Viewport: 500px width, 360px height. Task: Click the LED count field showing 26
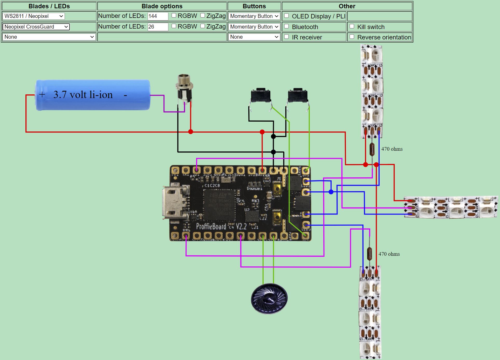tap(157, 27)
